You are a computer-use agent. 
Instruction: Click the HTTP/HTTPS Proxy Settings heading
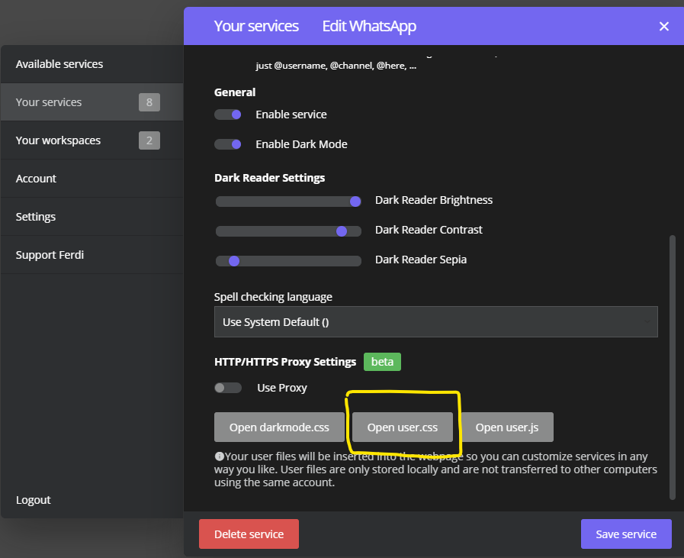pos(285,362)
